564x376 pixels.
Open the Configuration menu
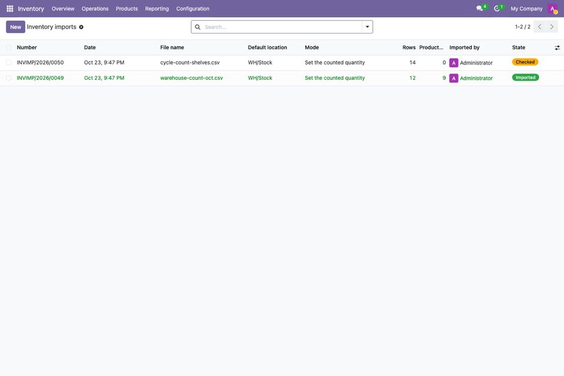tap(193, 9)
